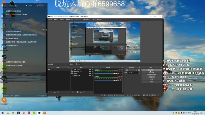Move scene down with the down arrow

[x=58, y=92]
